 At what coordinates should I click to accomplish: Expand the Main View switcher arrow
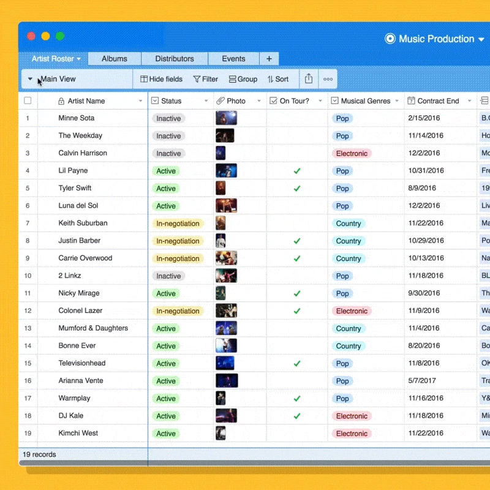[x=30, y=79]
